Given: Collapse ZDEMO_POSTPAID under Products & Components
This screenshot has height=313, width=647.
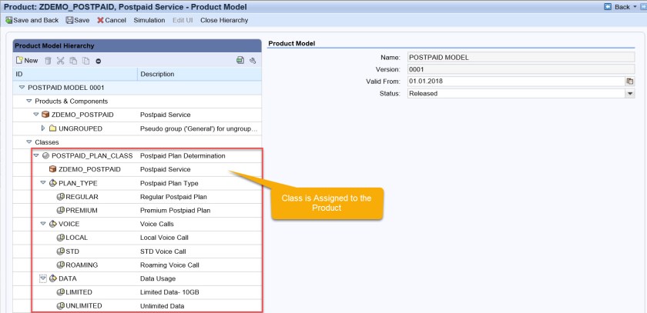Looking at the screenshot, I should [36, 115].
